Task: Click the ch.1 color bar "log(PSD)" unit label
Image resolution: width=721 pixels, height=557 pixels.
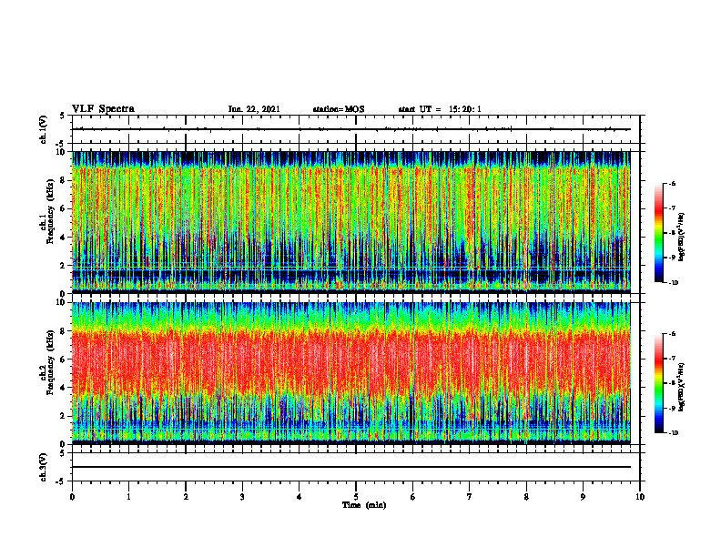Action: pyautogui.click(x=682, y=237)
